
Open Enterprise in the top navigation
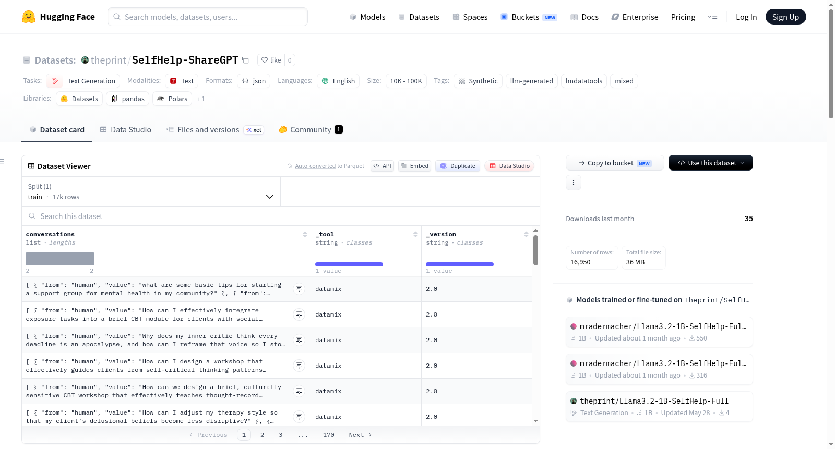[635, 17]
